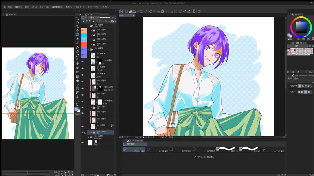Open the フィルター menu
The height and width of the screenshot is (176, 314).
80,7
